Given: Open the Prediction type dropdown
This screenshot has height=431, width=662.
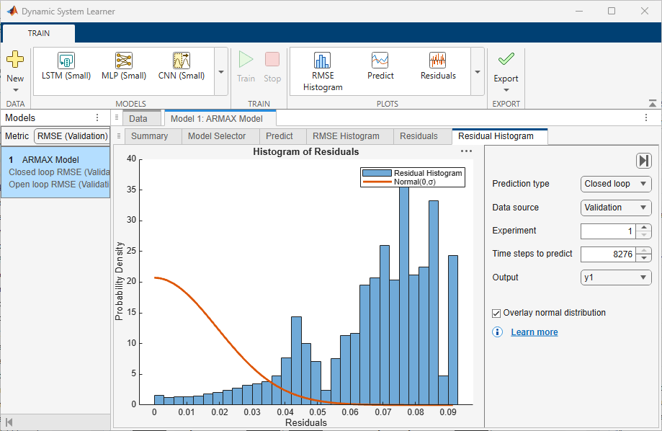Looking at the screenshot, I should [x=616, y=184].
